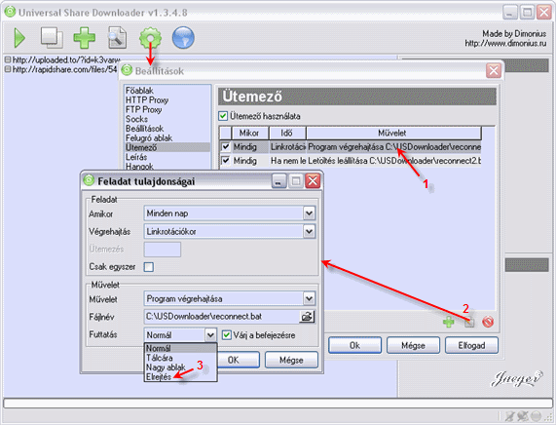Click the uploaded.to link row icon
The height and width of the screenshot is (425, 556).
click(8, 60)
